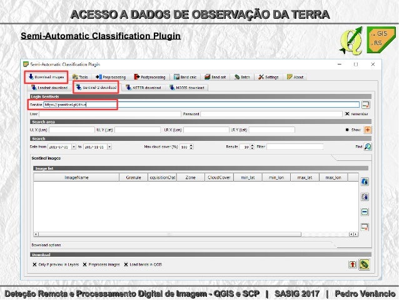The image size is (399, 300).
Task: Click the LR X (Lon) field
Action: click(x=206, y=130)
